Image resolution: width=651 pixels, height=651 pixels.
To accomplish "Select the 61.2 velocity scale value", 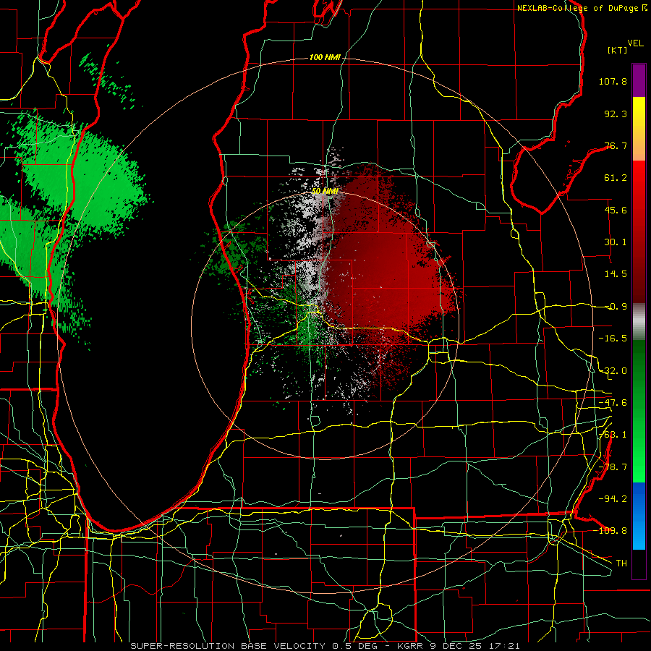I will coord(616,178).
